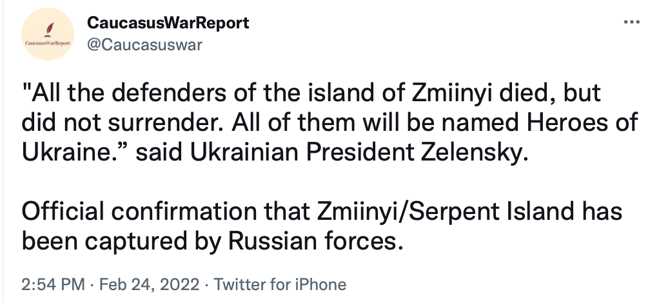659x303 pixels.
Task: Click the CaucasusWarReport display name
Action: click(x=168, y=23)
